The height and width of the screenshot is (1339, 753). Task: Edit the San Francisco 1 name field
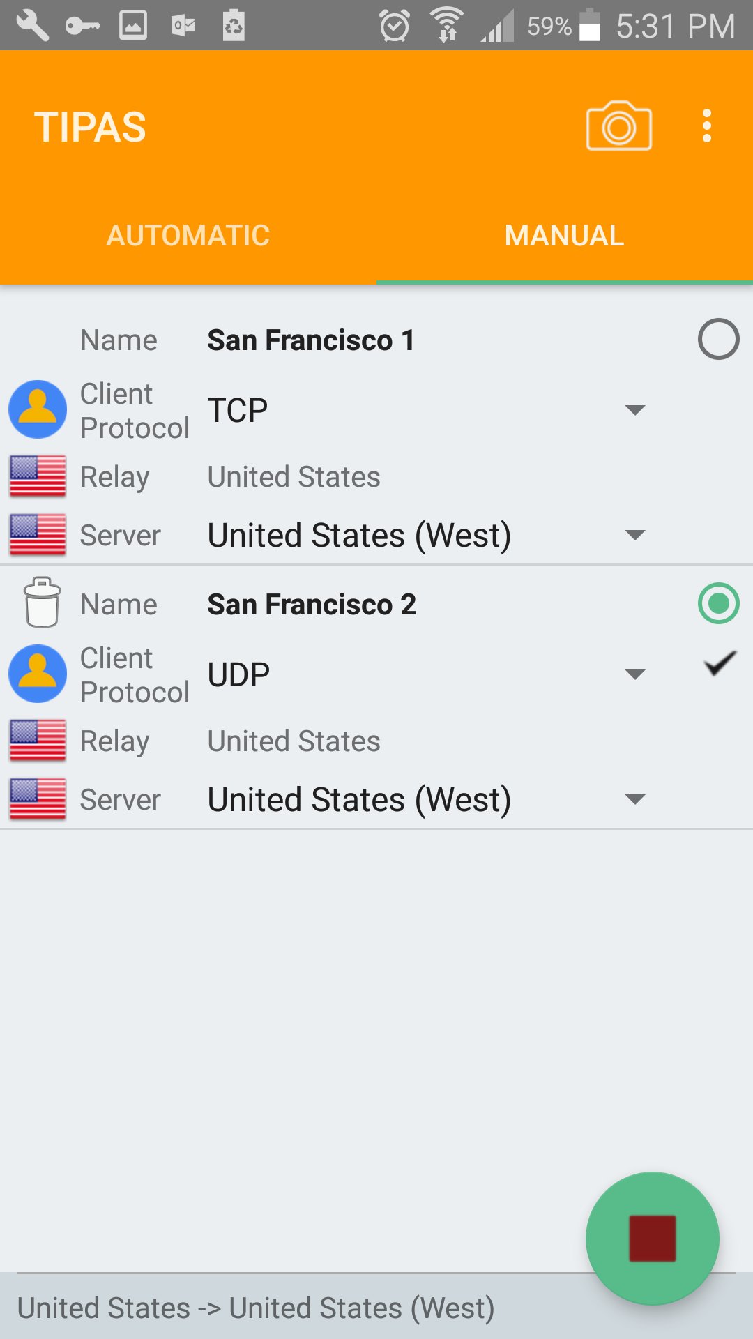point(311,340)
